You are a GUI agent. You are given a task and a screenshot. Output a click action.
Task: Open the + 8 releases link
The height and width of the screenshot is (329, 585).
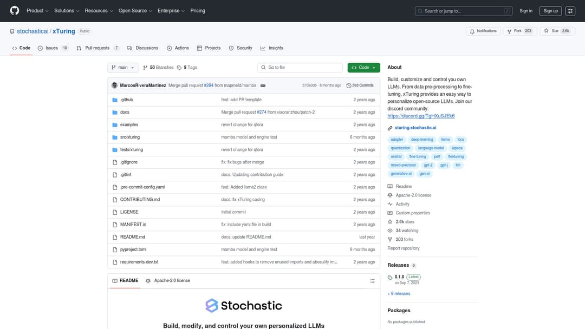399,294
